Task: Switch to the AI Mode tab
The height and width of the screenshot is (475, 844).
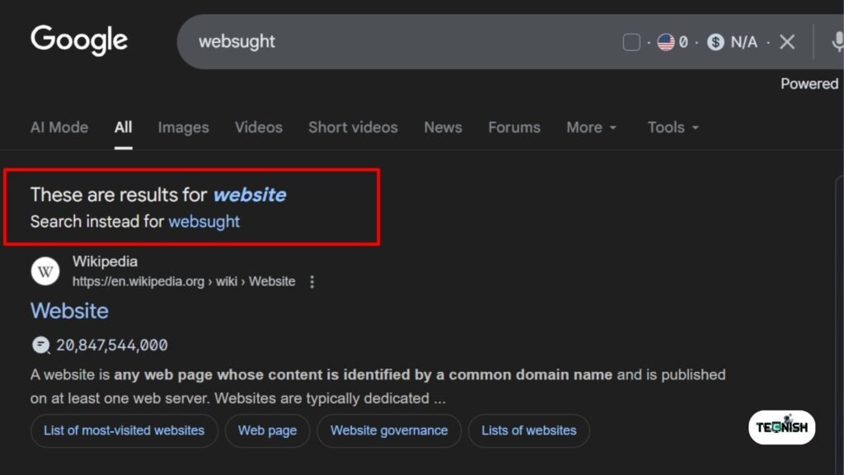Action: click(59, 127)
